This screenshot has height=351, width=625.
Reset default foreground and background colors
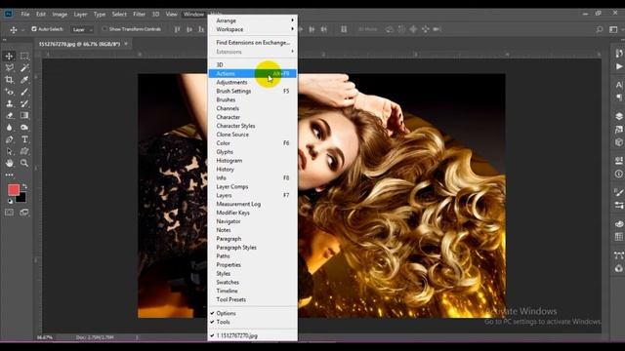[10, 202]
